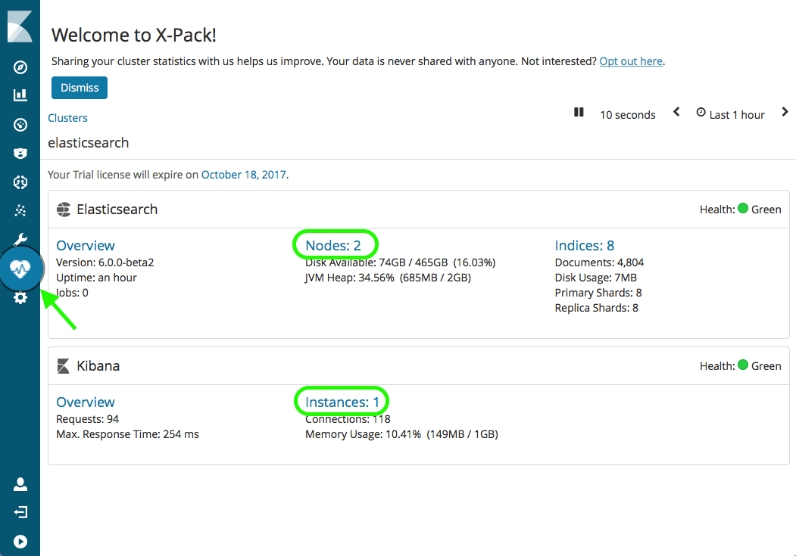Select the Visualize sidebar icon
Viewport: 796px width, 556px height.
20,95
